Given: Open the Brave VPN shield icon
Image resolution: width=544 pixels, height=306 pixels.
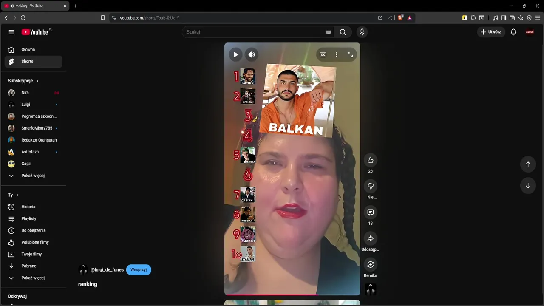Looking at the screenshot, I should click(529, 18).
